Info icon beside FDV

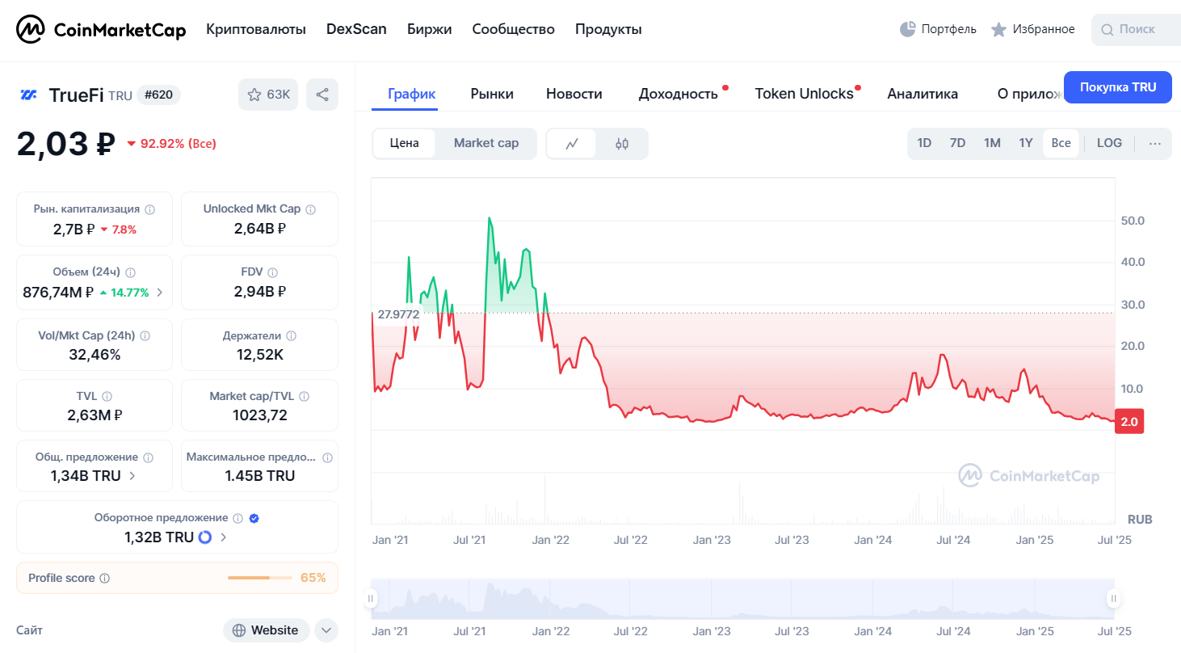click(273, 273)
